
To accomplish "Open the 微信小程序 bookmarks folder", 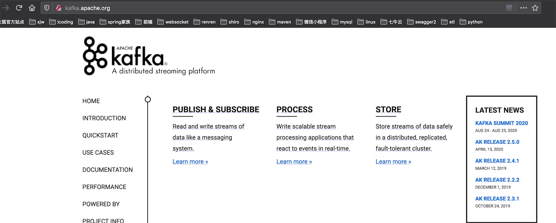I will (311, 22).
